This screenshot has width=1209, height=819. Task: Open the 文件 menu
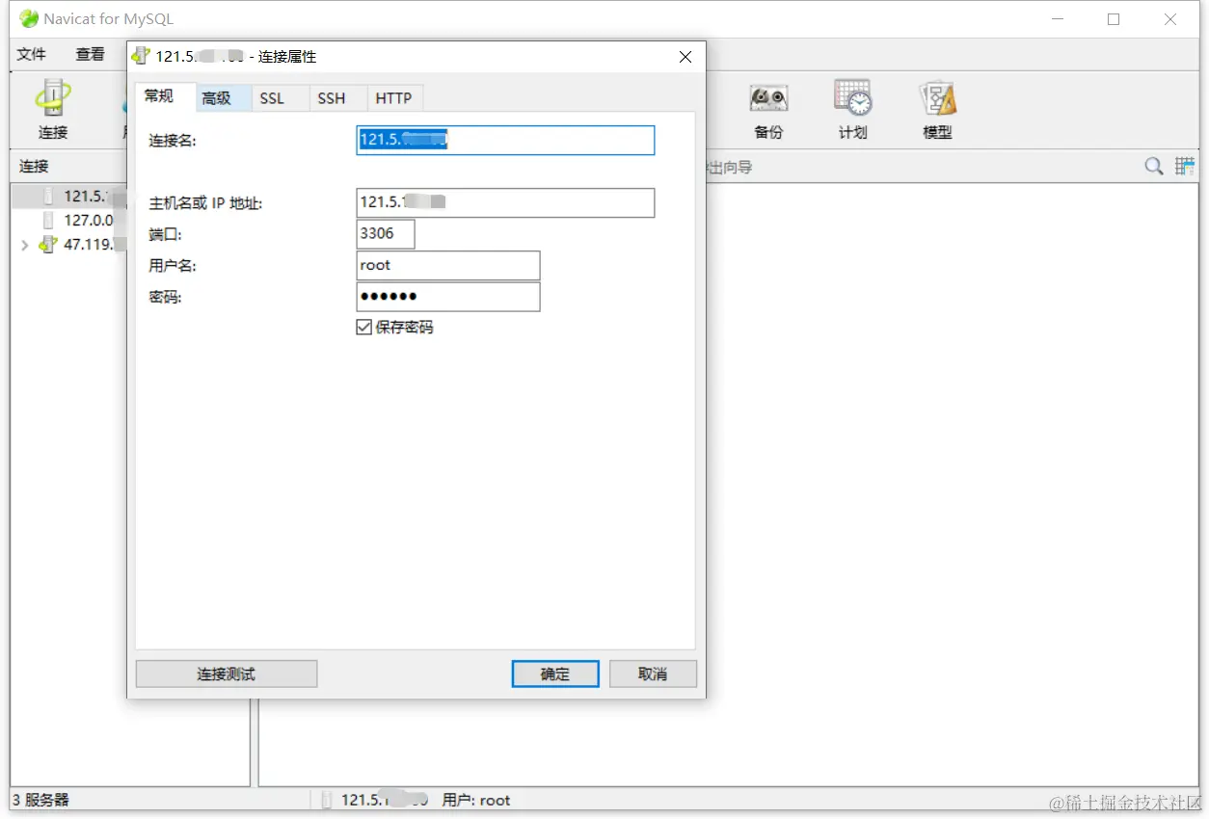pyautogui.click(x=32, y=54)
